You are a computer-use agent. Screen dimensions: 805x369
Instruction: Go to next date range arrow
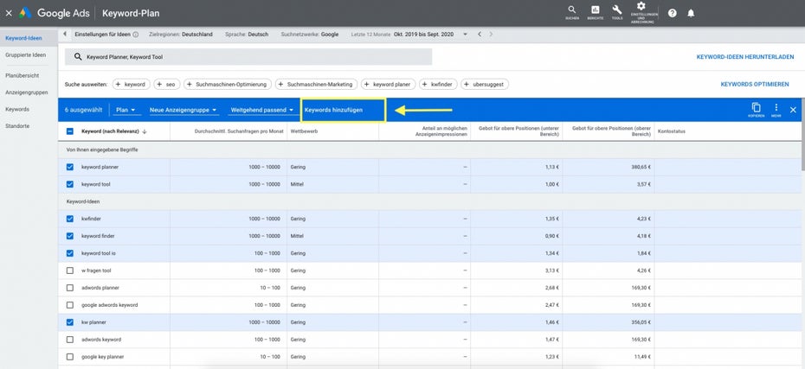click(492, 35)
